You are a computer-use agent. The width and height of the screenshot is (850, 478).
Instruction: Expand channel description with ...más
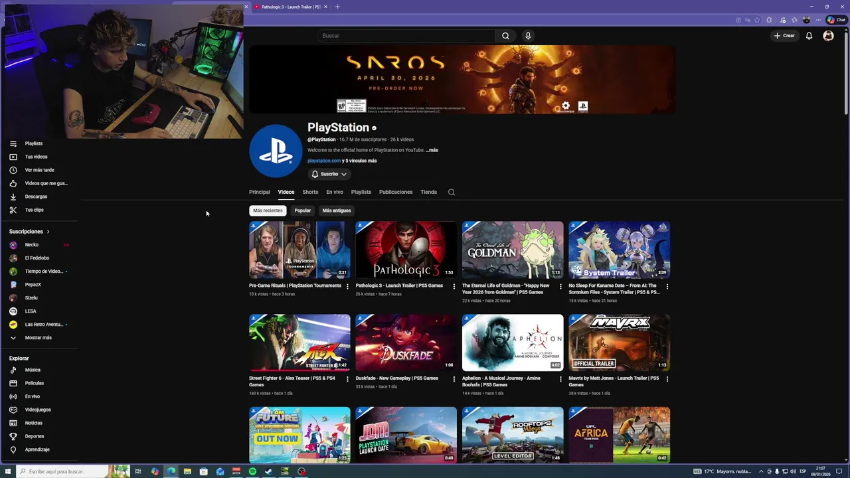coord(432,150)
